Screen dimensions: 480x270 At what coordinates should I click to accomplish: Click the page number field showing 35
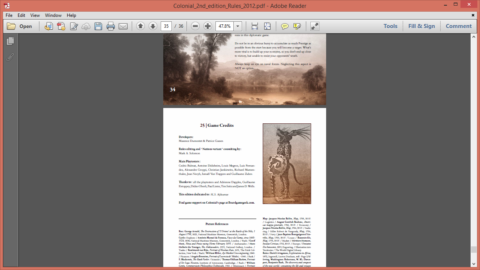click(166, 26)
